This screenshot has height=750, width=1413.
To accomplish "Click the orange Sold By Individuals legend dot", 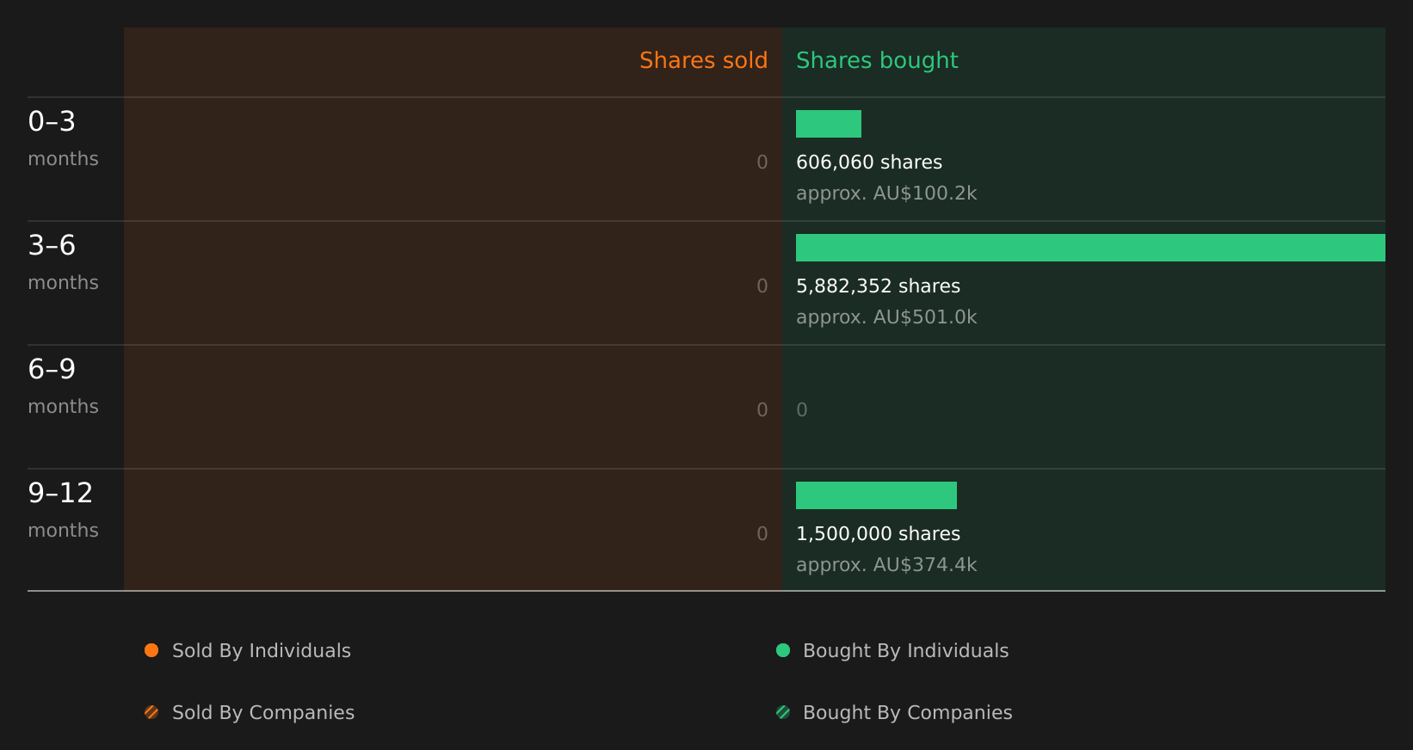I will [x=151, y=650].
